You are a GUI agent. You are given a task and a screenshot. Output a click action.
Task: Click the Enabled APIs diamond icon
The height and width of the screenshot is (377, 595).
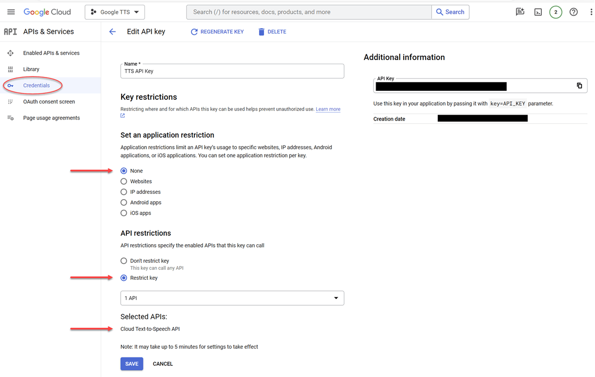tap(10, 53)
